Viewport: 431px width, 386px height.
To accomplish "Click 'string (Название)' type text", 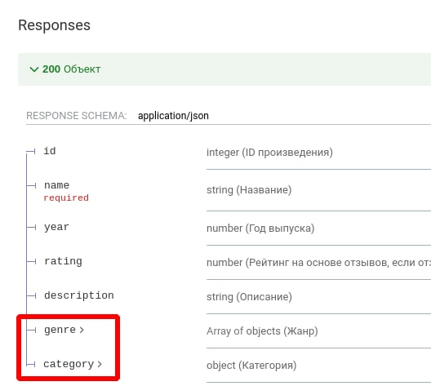I will pyautogui.click(x=249, y=190).
